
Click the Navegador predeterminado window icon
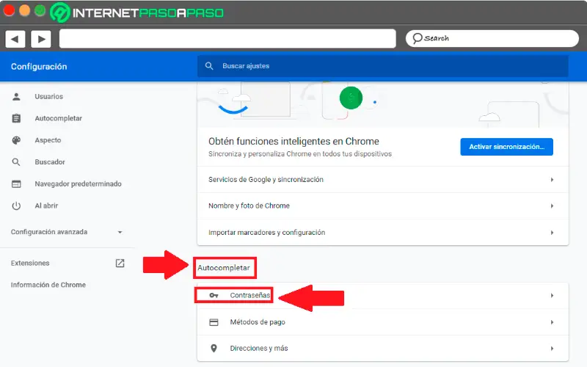pos(16,184)
